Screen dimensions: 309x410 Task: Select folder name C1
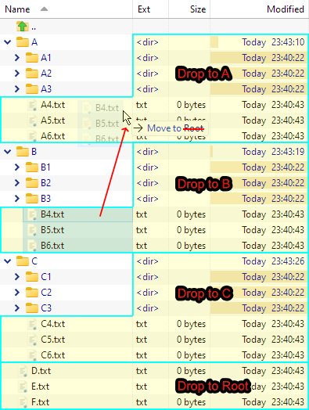click(46, 277)
